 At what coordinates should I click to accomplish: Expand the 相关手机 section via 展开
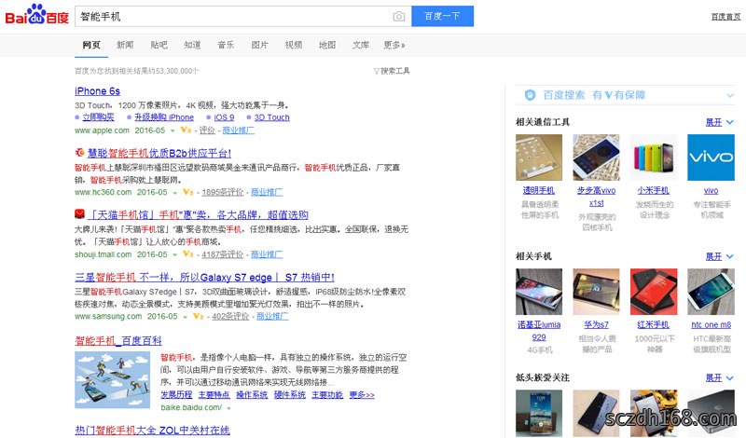coord(719,256)
